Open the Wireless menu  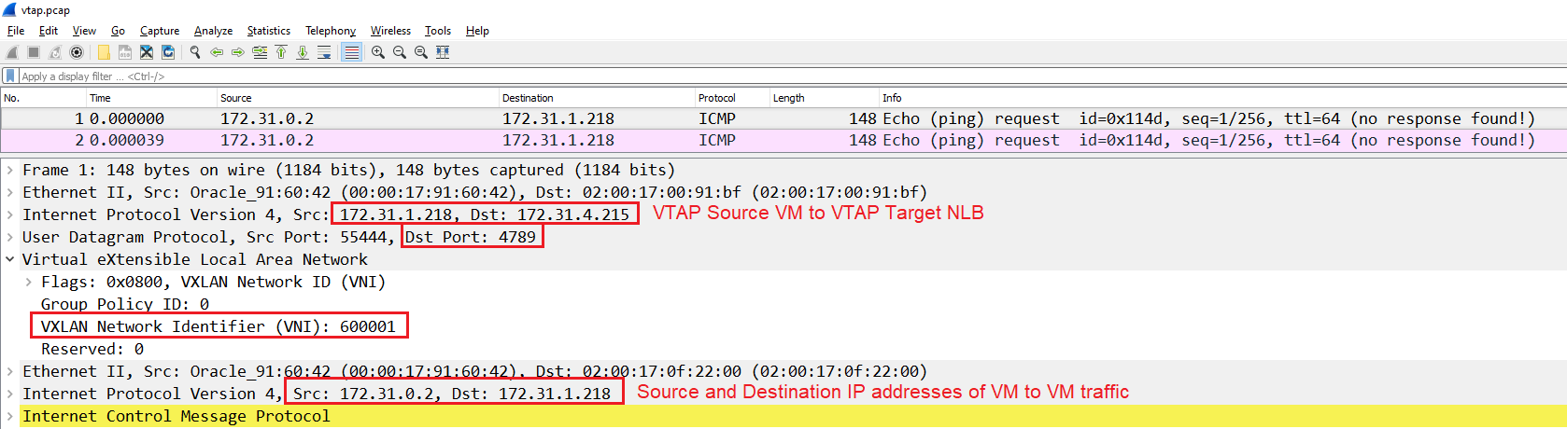tap(390, 31)
